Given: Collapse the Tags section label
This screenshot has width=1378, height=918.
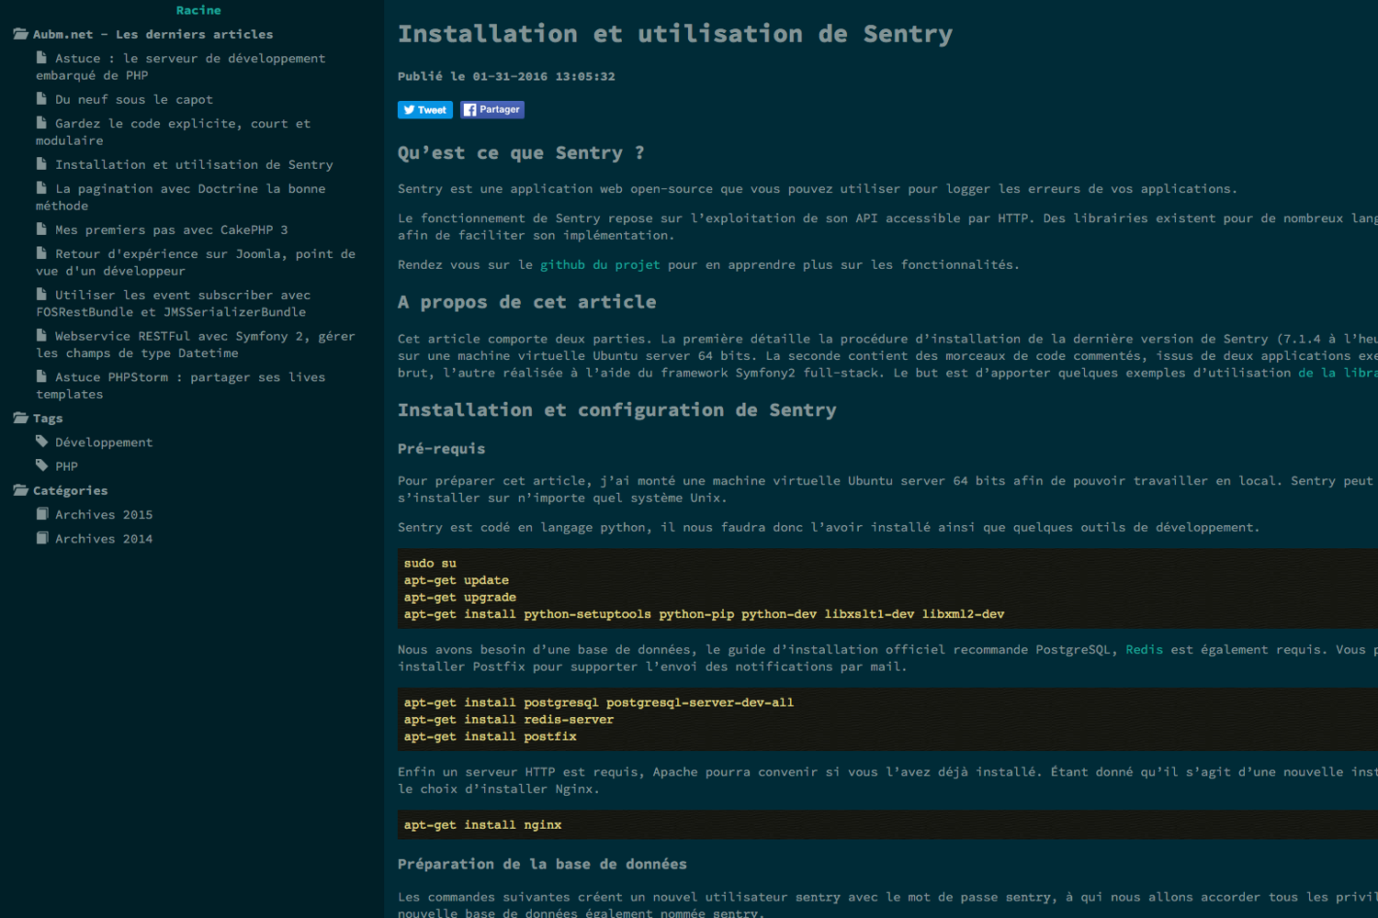Looking at the screenshot, I should [x=48, y=419].
